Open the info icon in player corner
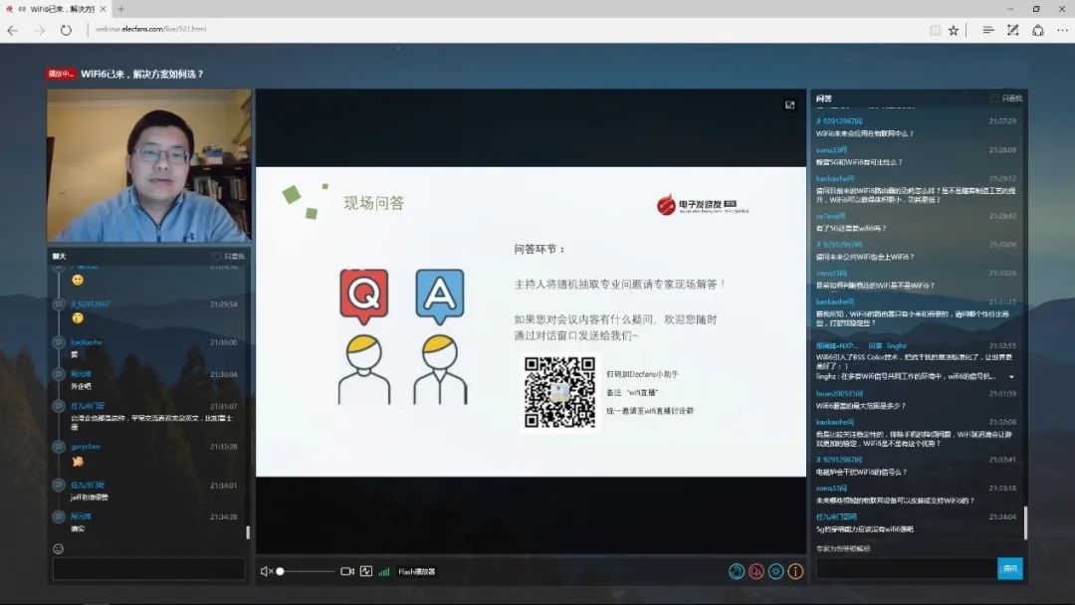 (x=796, y=571)
